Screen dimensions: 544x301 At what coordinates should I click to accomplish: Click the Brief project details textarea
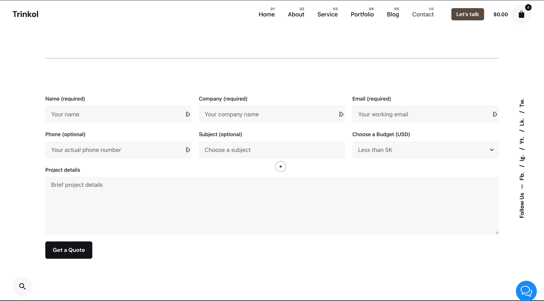point(272,206)
